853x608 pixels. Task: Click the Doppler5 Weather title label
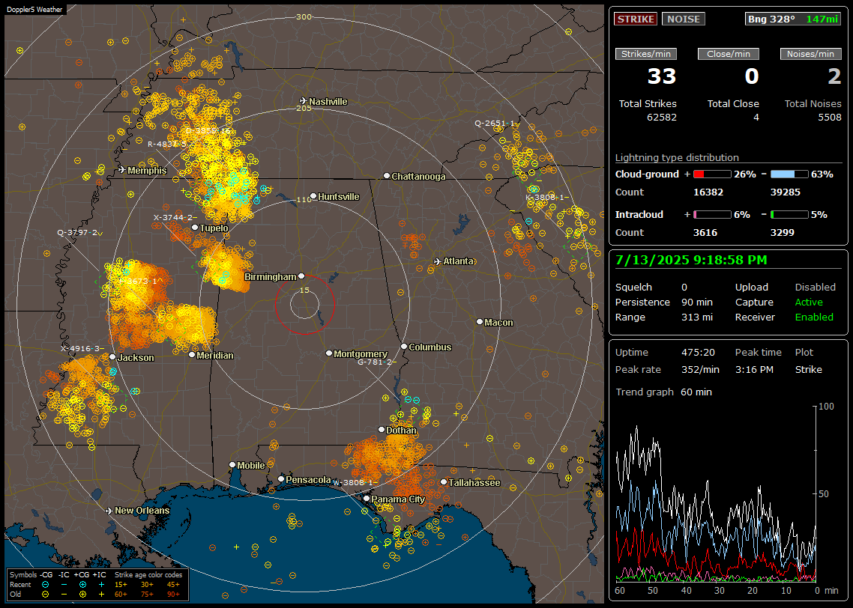coord(34,9)
